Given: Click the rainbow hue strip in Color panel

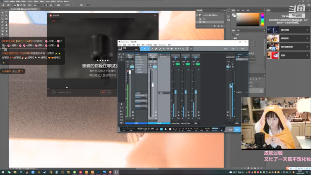Looking at the screenshot, I should click(262, 19).
